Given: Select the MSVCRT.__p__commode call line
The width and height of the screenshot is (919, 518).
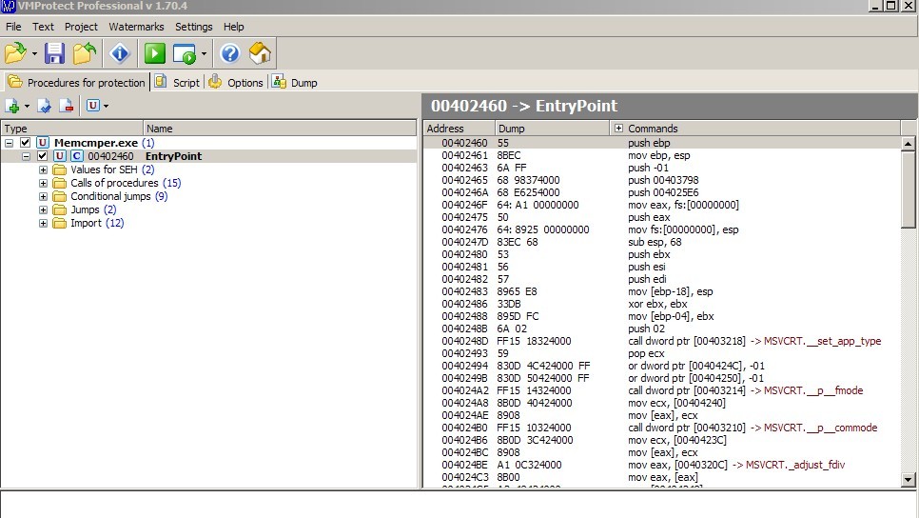Looking at the screenshot, I should click(x=662, y=428).
